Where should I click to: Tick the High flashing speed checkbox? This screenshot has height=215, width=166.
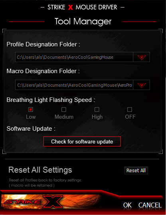click(x=97, y=109)
